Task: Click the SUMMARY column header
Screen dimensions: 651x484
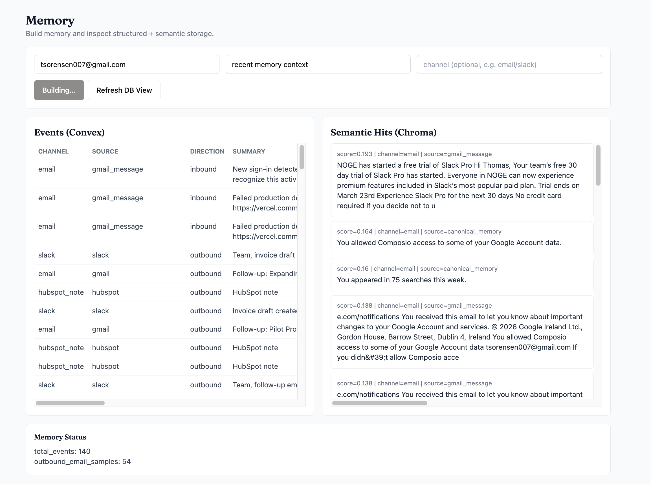Action: point(249,152)
